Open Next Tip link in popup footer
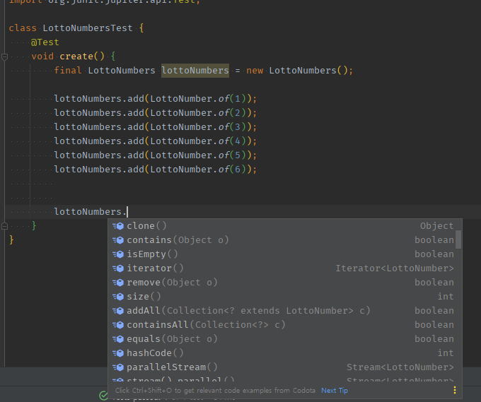 [335, 391]
